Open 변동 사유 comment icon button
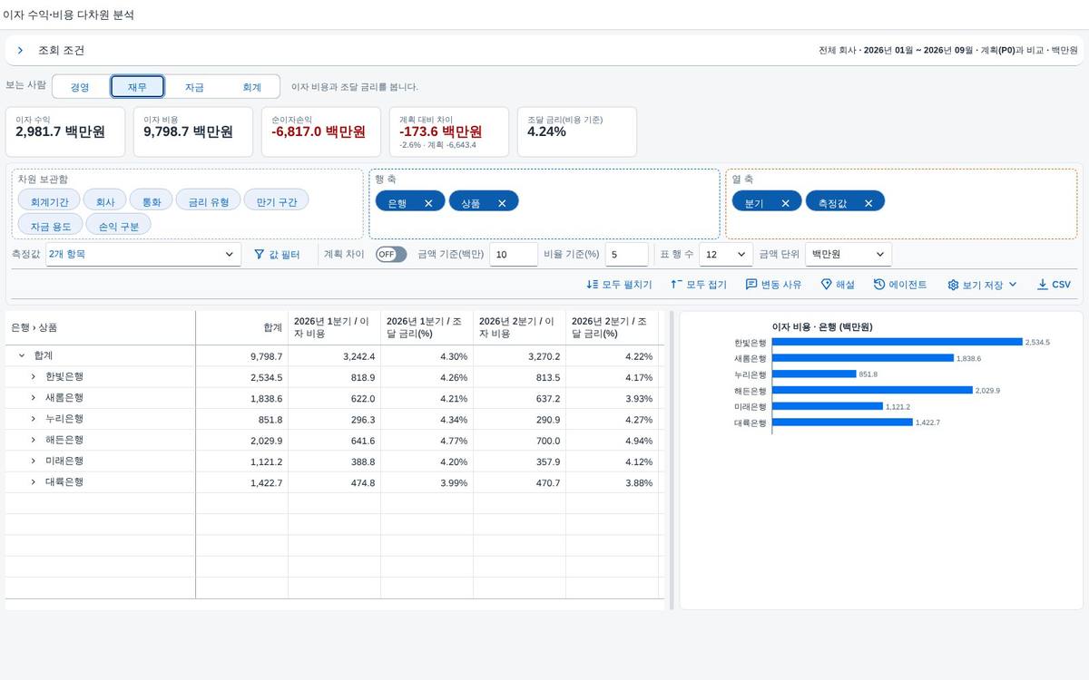Screen dimensions: 1089x680 click(773, 285)
